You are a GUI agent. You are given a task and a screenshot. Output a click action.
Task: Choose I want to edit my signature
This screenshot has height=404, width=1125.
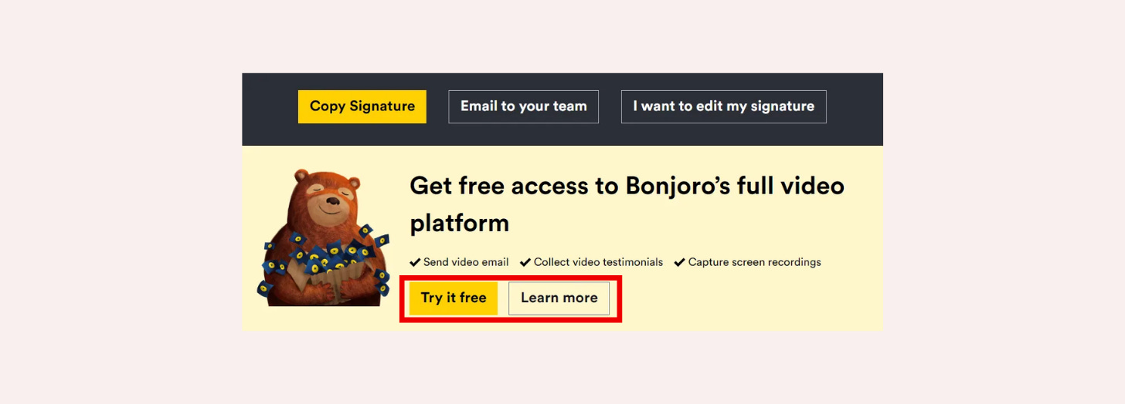(724, 106)
